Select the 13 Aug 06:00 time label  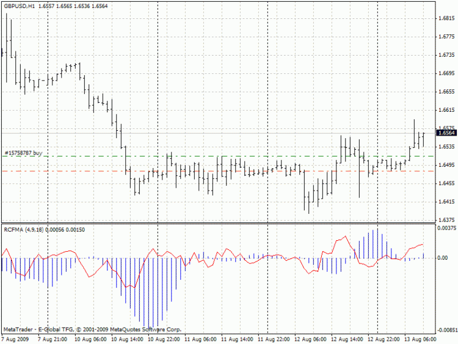(x=421, y=338)
